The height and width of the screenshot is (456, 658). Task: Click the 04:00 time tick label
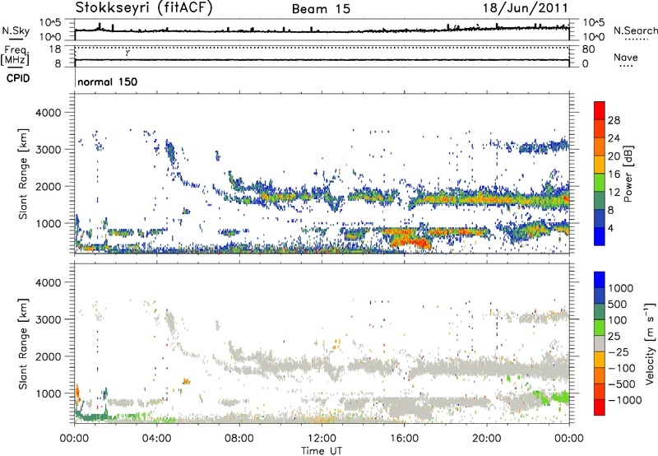coord(157,439)
